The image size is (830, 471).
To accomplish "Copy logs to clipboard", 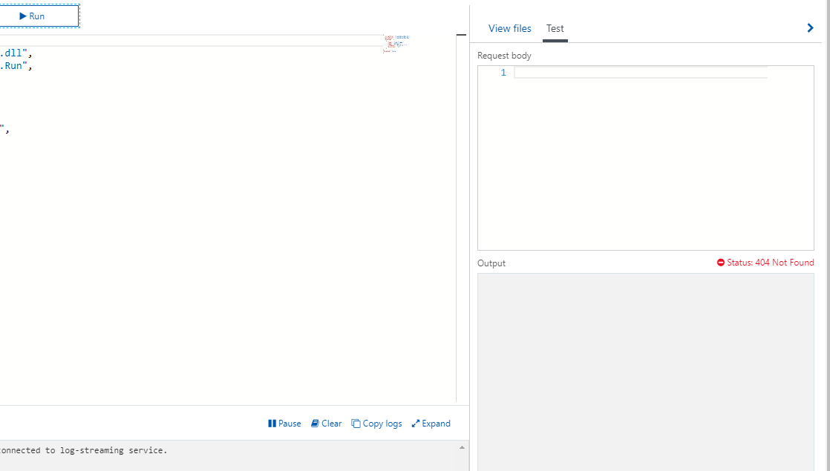I will click(377, 424).
